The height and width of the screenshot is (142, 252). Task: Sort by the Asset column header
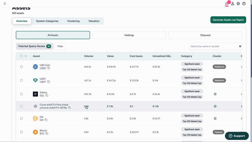point(37,56)
